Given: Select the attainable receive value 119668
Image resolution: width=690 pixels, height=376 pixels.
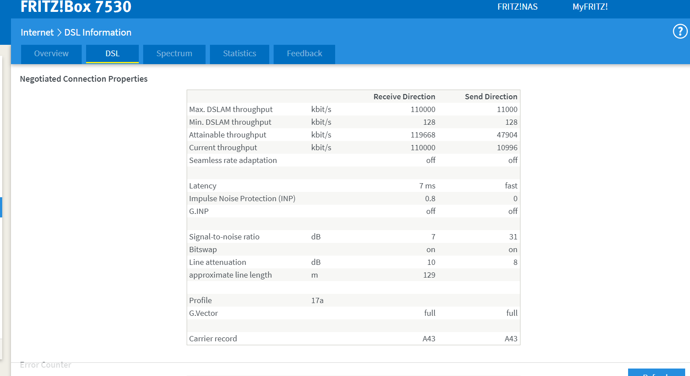Looking at the screenshot, I should (x=423, y=135).
